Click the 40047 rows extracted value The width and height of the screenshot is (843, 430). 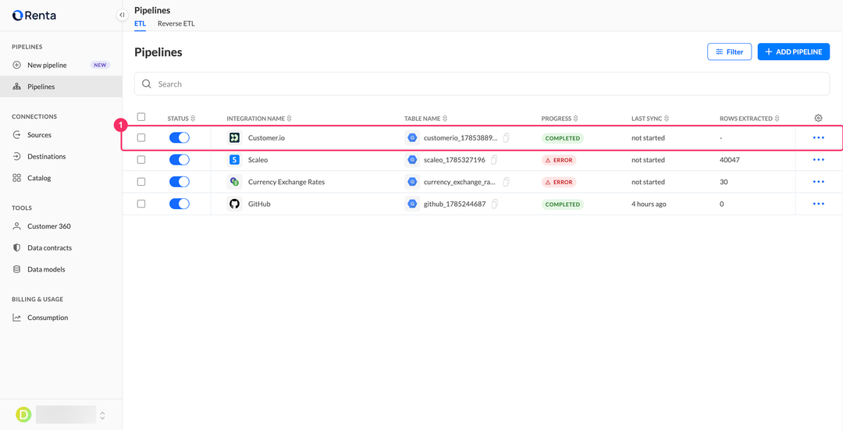(x=730, y=160)
